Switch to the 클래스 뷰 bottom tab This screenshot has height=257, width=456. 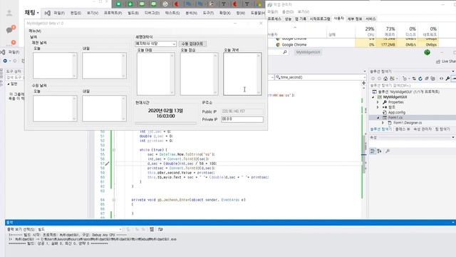coord(403,129)
